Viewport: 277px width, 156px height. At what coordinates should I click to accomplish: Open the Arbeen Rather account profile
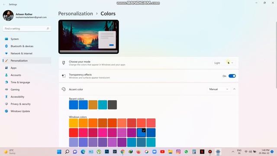tap(25, 16)
